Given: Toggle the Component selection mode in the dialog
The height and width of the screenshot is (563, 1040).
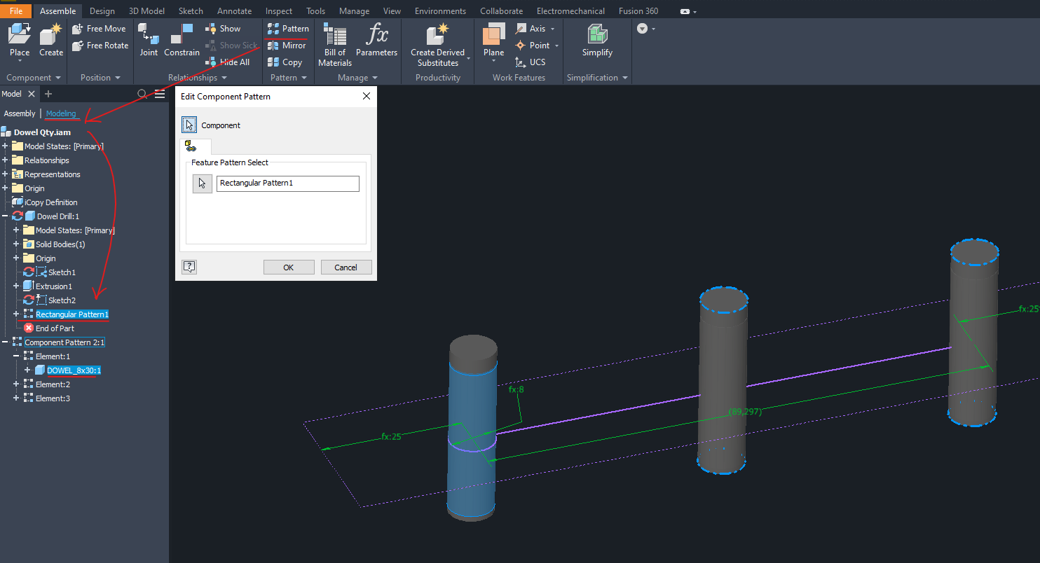Looking at the screenshot, I should tap(189, 124).
